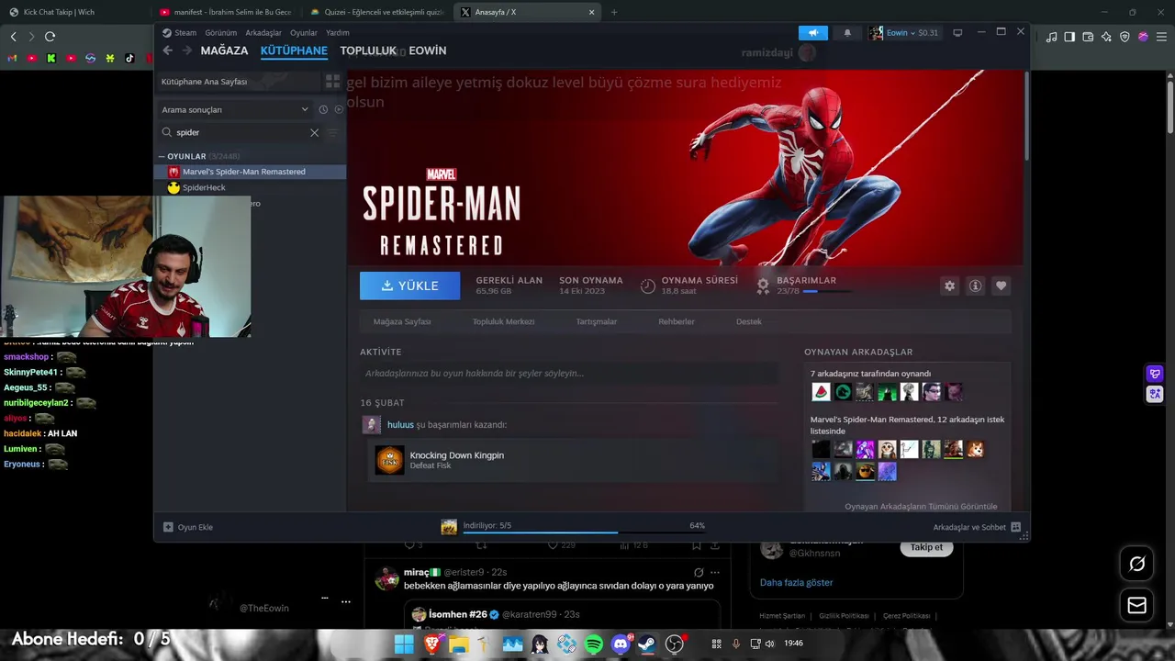The image size is (1175, 661).
Task: Go to TOPLULUK tab
Action: 368,50
